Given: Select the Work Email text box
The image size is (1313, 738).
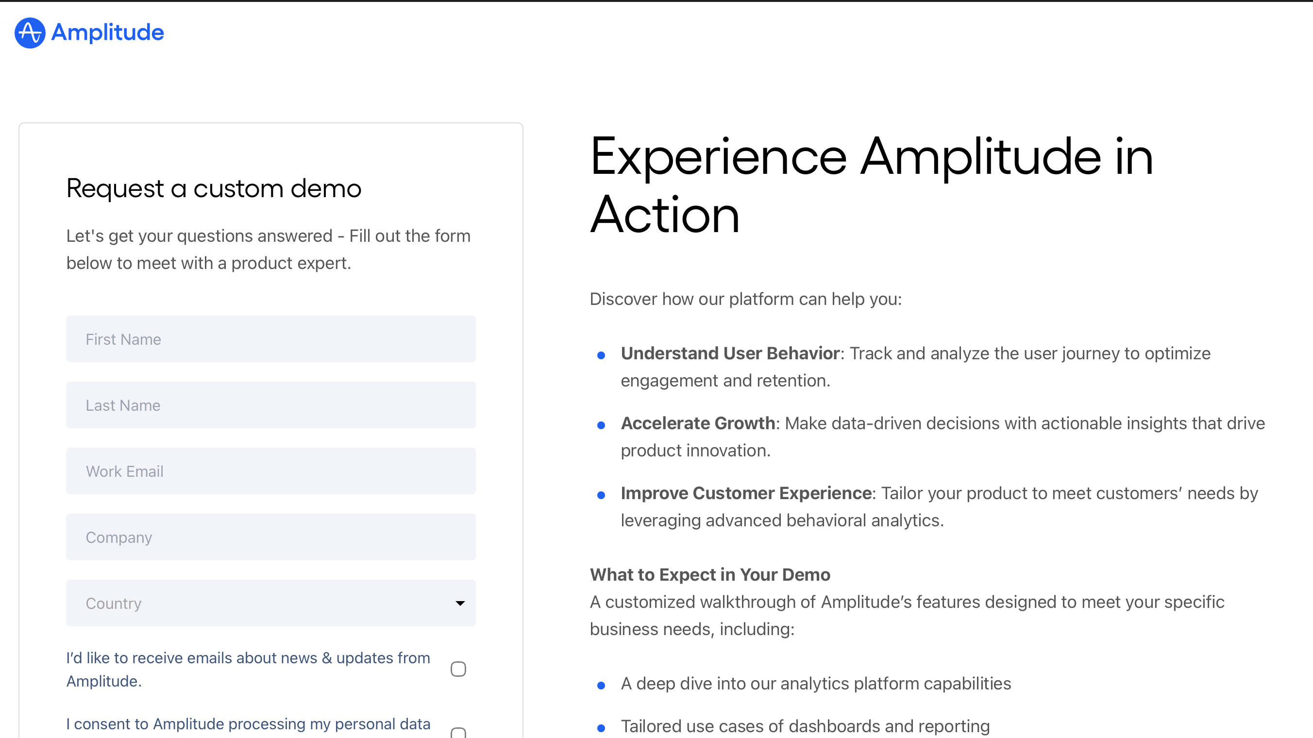Looking at the screenshot, I should click(270, 471).
